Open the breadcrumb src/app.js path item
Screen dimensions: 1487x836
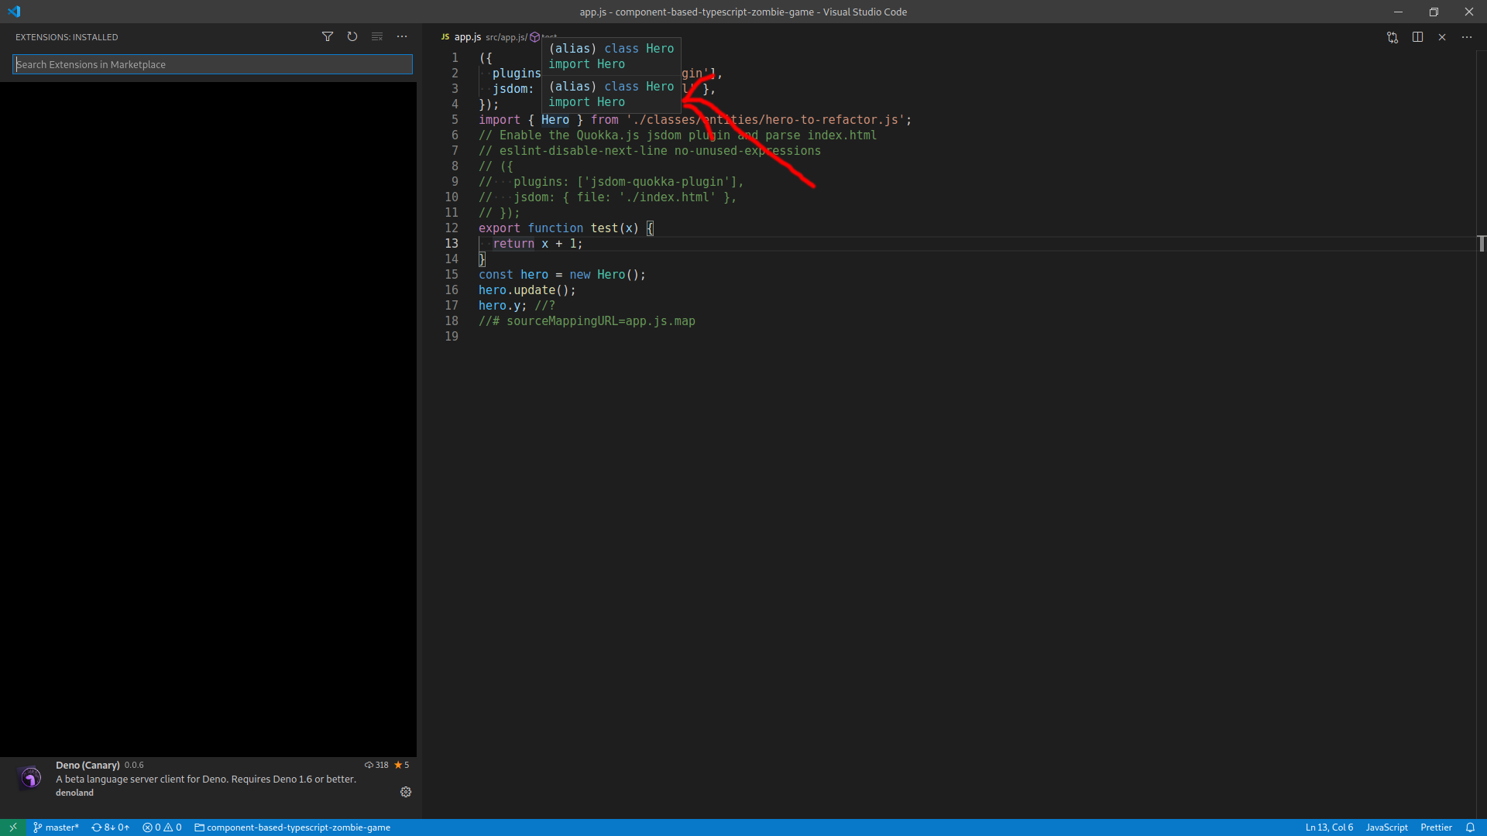coord(505,36)
